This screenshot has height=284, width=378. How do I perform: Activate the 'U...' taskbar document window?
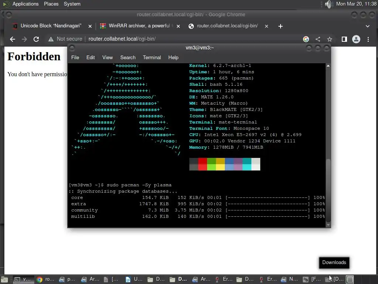point(134,280)
